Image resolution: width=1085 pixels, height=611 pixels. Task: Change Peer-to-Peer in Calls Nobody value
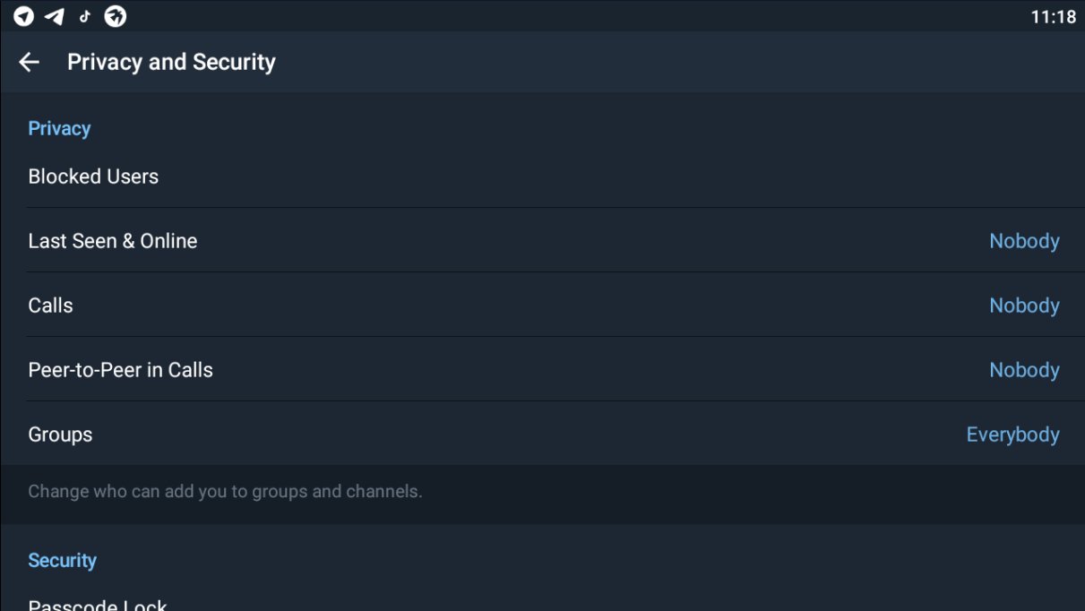(x=1024, y=370)
